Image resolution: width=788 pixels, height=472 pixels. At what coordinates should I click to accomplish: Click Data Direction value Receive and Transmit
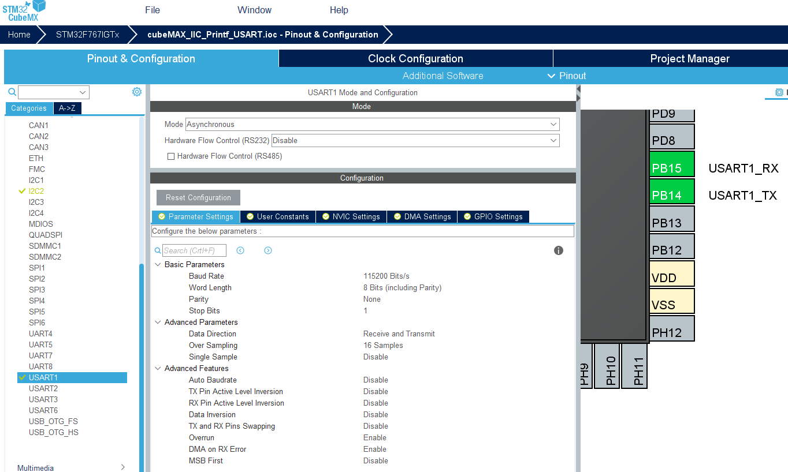pyautogui.click(x=399, y=334)
